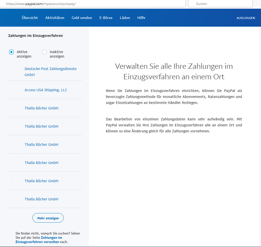The width and height of the screenshot is (261, 247).
Task: Open the Übersicht navigation item
Action: tap(30, 18)
